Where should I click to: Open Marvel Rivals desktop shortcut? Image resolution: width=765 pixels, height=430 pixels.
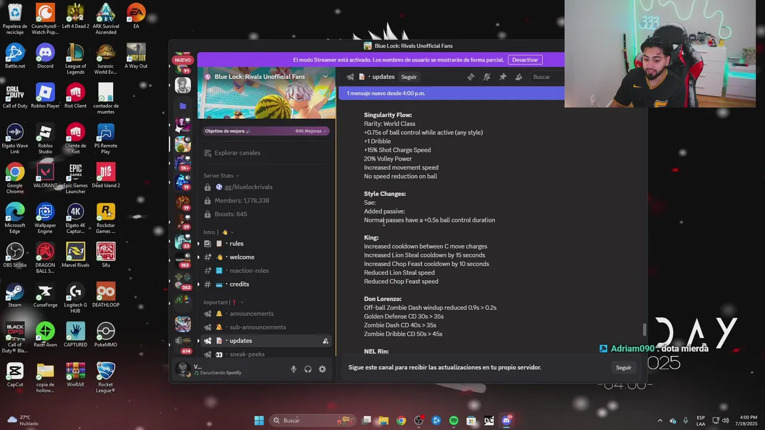pos(75,255)
